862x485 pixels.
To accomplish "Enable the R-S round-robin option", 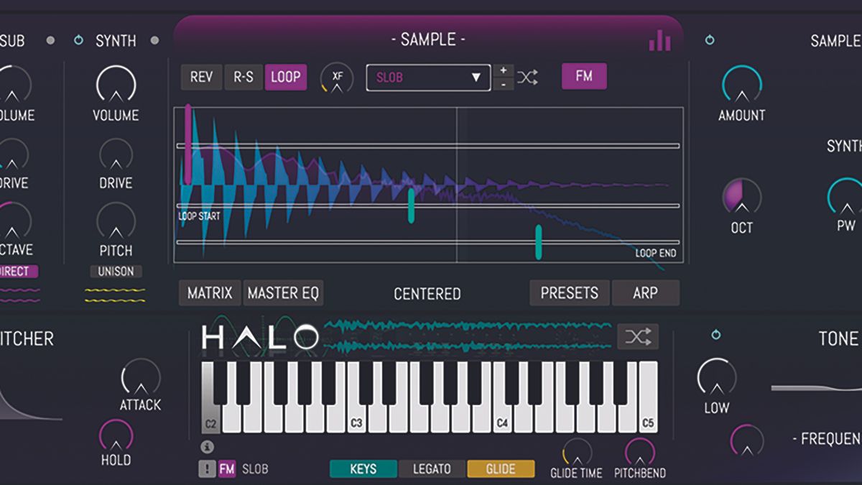I will (x=242, y=76).
